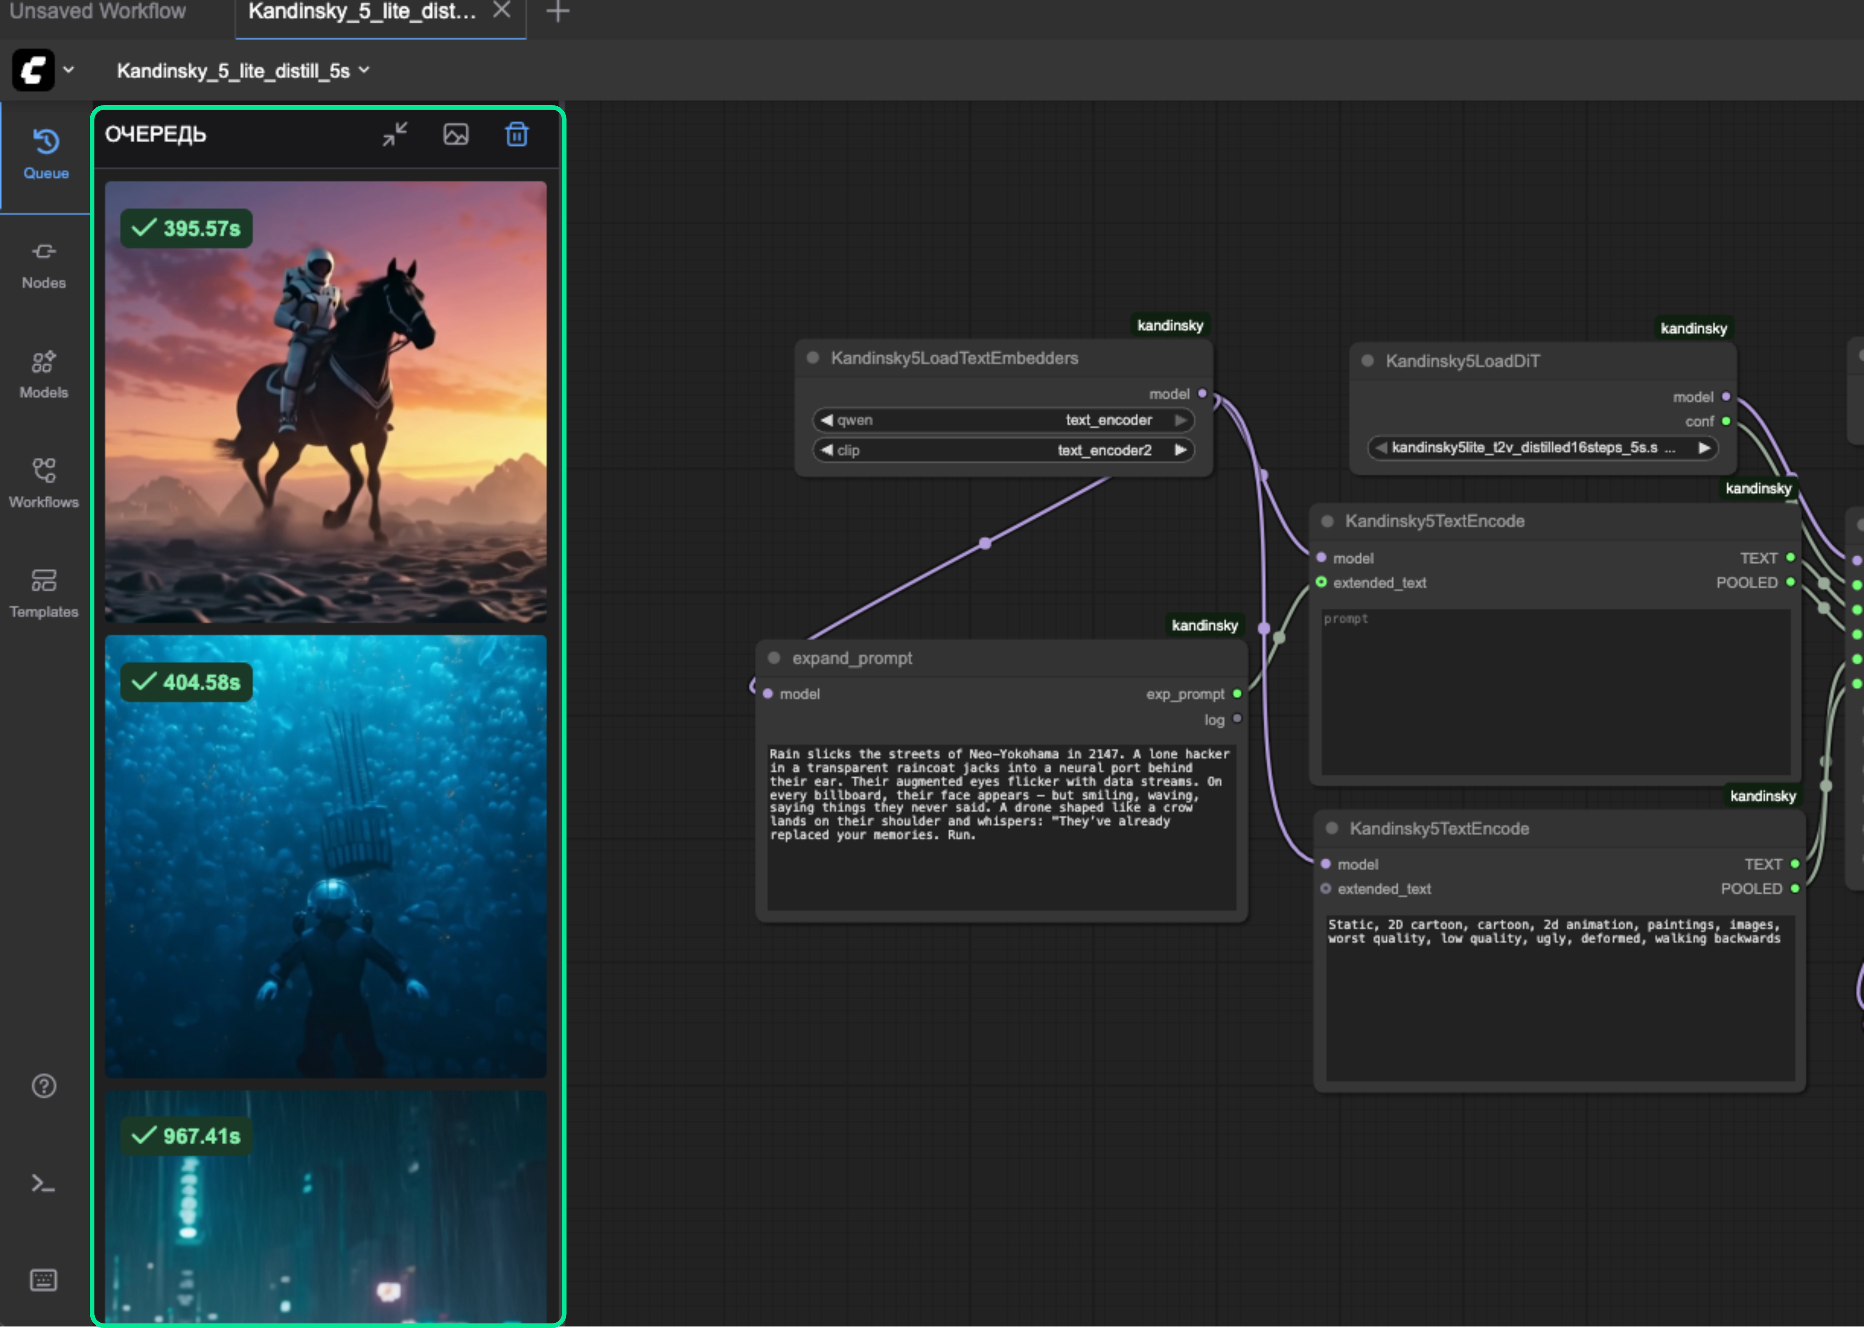Switch to the Unsaved Workflow tab
Screen dimensions: 1864x1328
[98, 11]
